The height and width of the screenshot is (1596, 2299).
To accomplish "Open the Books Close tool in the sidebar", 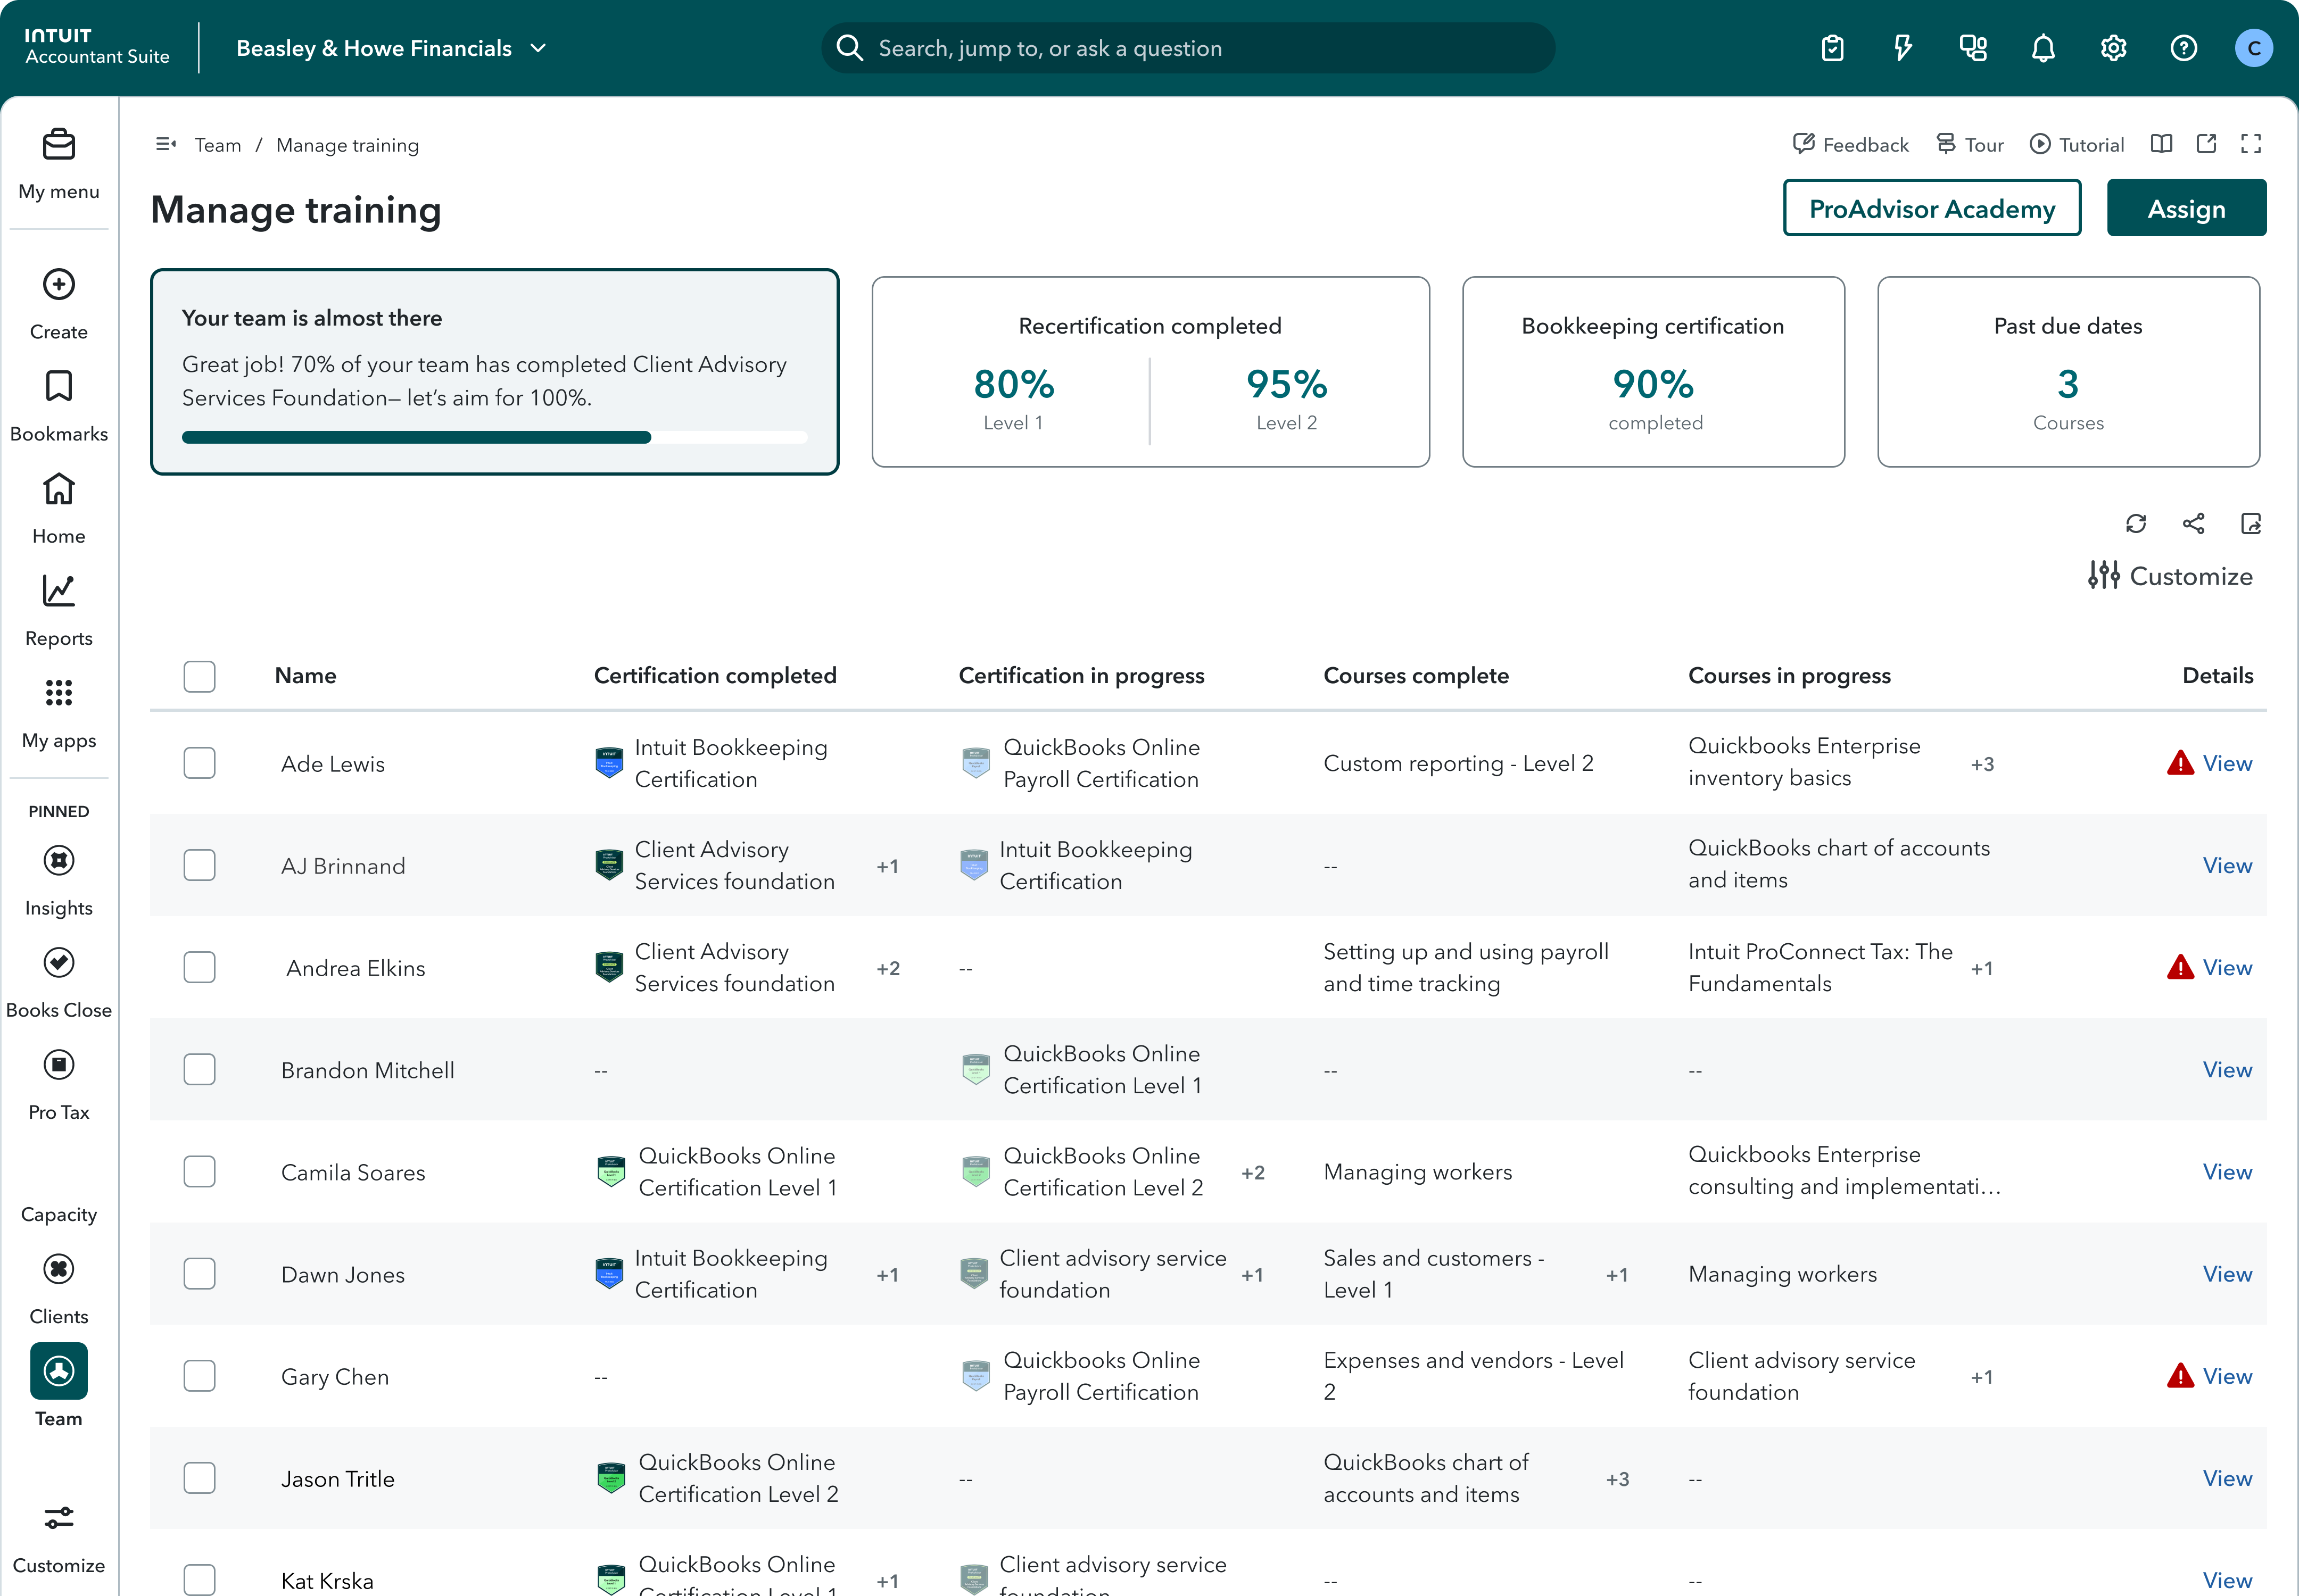I will click(58, 963).
